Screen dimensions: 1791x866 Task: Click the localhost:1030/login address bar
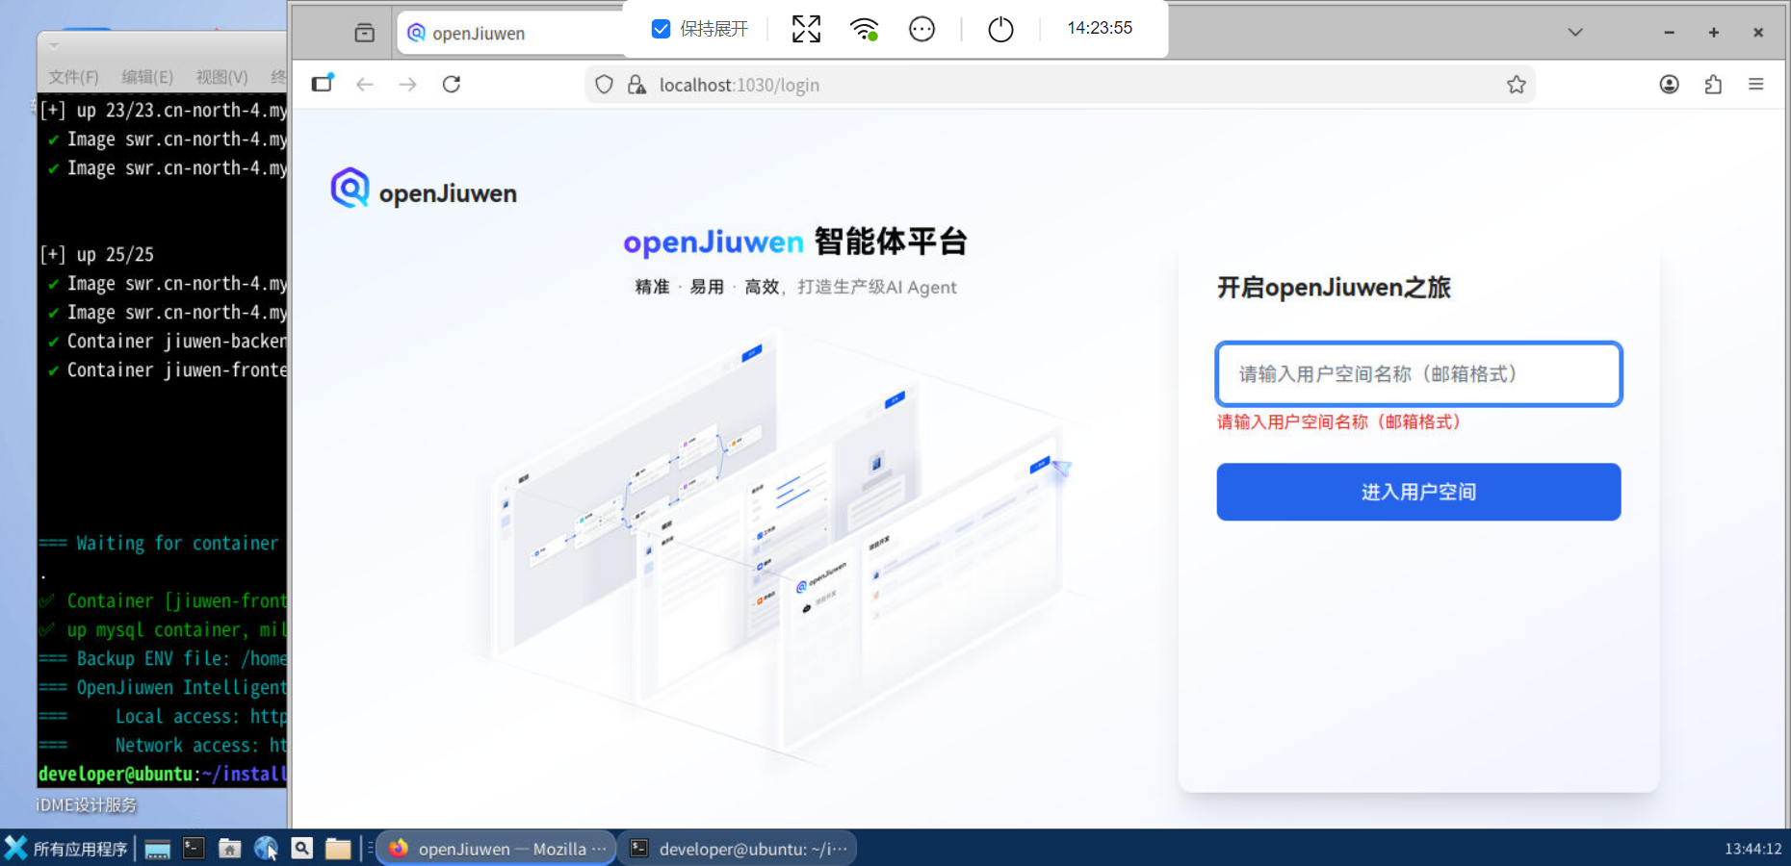click(x=1059, y=85)
